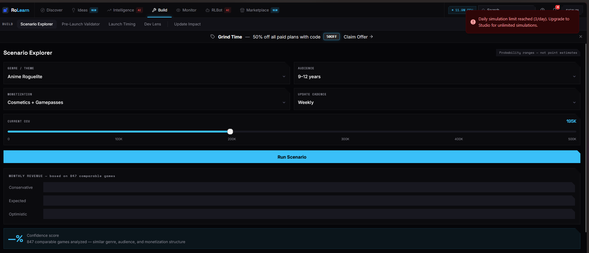Select the Update Impact tab

click(187, 24)
